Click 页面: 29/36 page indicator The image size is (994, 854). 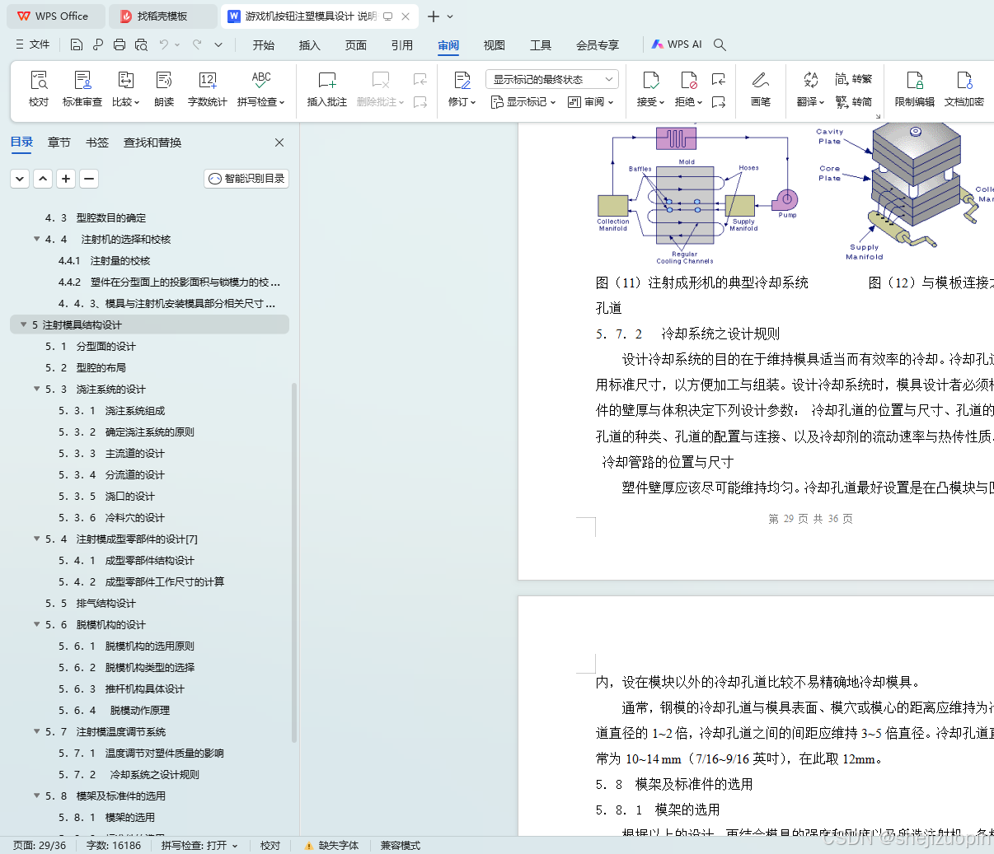tap(40, 845)
